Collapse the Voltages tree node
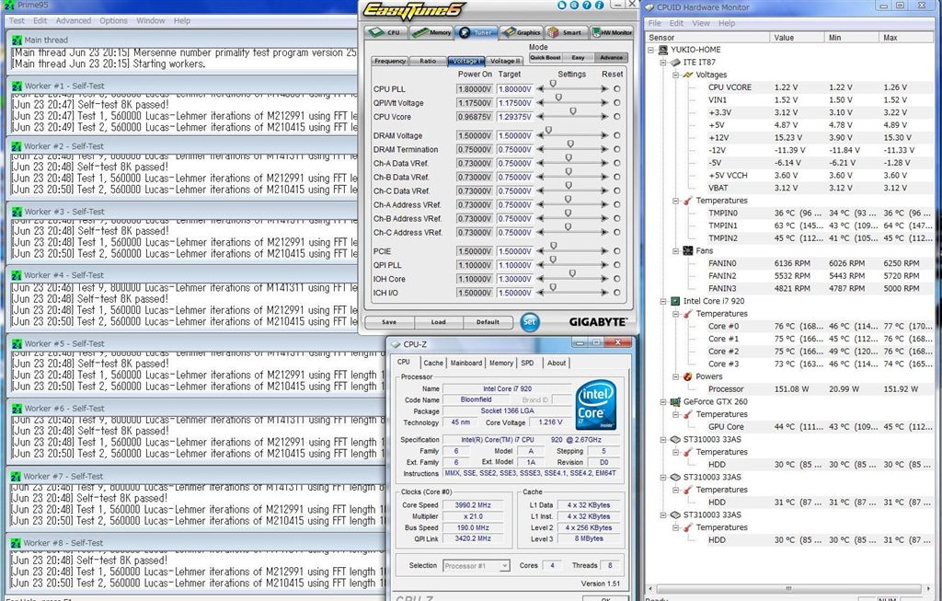The image size is (942, 601). pos(674,75)
